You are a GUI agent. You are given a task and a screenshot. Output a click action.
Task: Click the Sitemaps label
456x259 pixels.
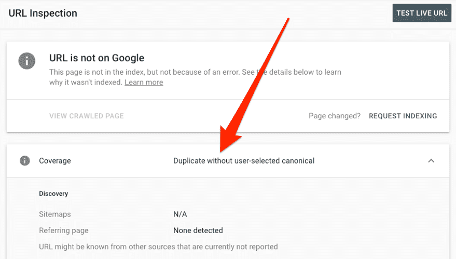[55, 214]
